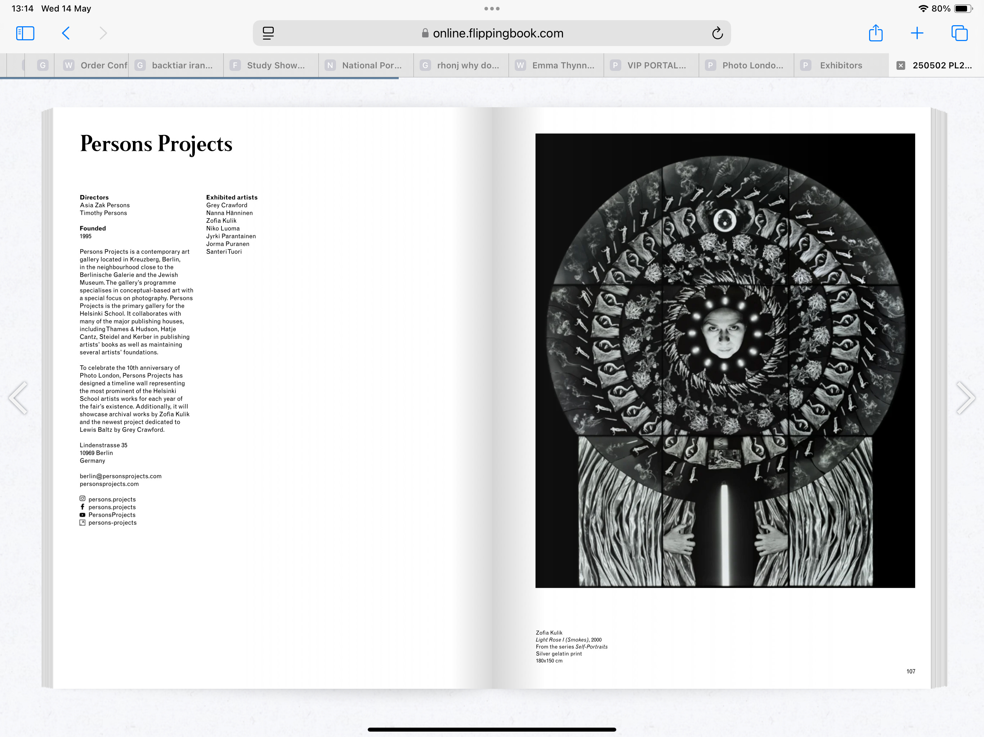Viewport: 984px width, 737px height.
Task: Open the Share sheet
Action: click(x=876, y=33)
